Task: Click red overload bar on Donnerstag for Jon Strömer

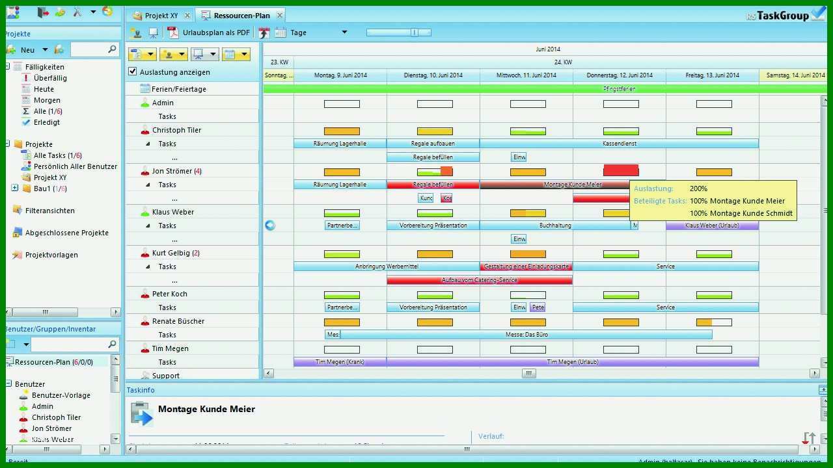Action: [621, 170]
